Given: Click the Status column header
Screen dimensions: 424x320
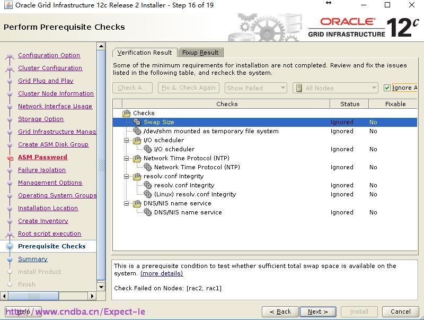Looking at the screenshot, I should pyautogui.click(x=349, y=104).
